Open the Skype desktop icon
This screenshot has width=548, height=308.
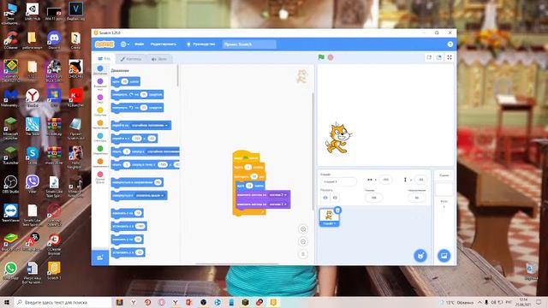(x=33, y=156)
